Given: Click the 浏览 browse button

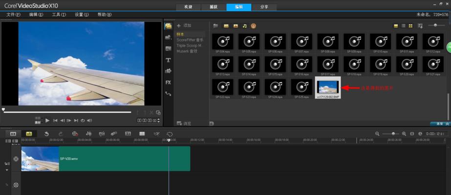Looking at the screenshot, I should coord(184,123).
